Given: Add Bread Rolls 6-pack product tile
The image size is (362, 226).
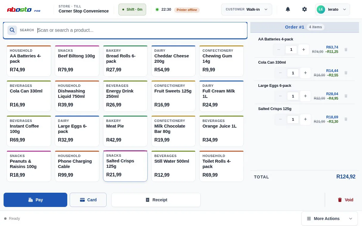Looking at the screenshot, I should pyautogui.click(x=125, y=61).
